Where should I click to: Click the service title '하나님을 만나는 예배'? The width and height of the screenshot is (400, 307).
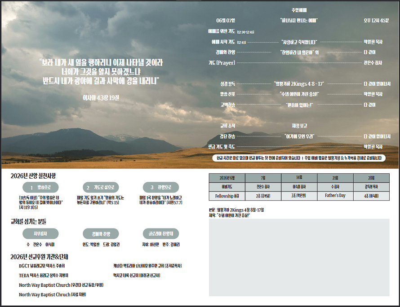point(299,21)
